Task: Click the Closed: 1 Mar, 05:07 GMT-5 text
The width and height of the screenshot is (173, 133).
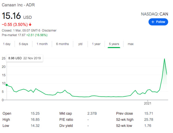Action: (21, 31)
